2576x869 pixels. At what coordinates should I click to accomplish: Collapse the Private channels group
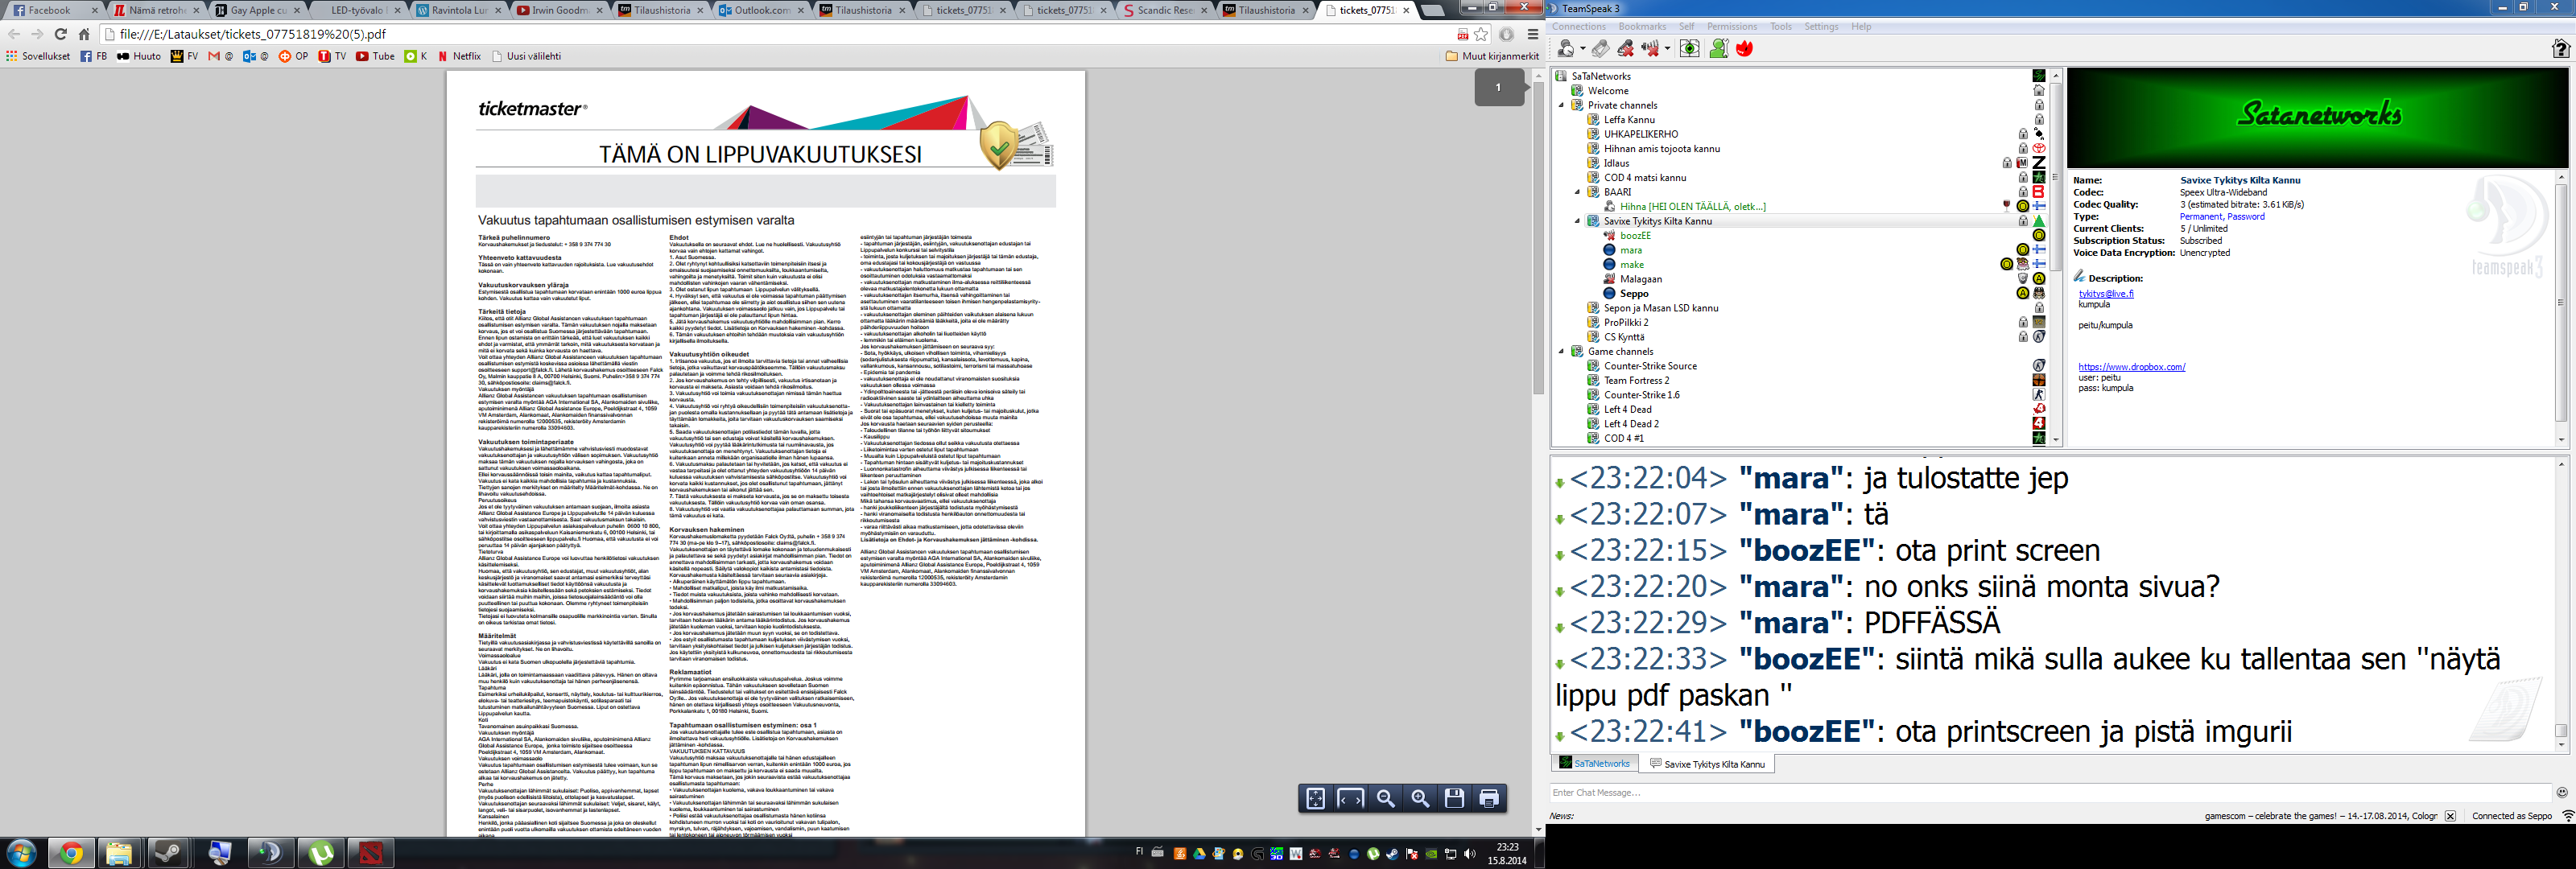[x=1562, y=105]
